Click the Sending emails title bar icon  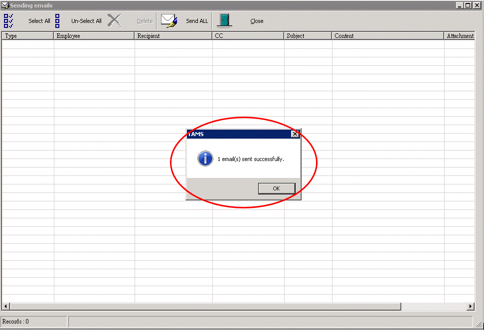point(5,5)
